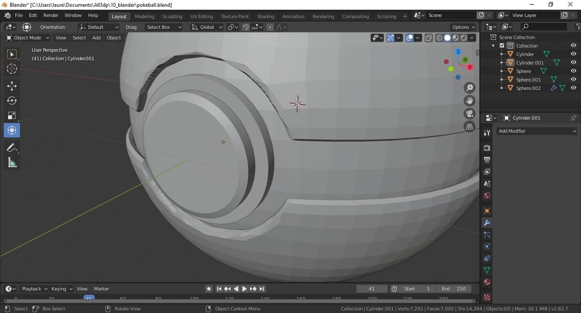Viewport: 581px width, 313px height.
Task: Choose the Scale tool
Action: 12,115
